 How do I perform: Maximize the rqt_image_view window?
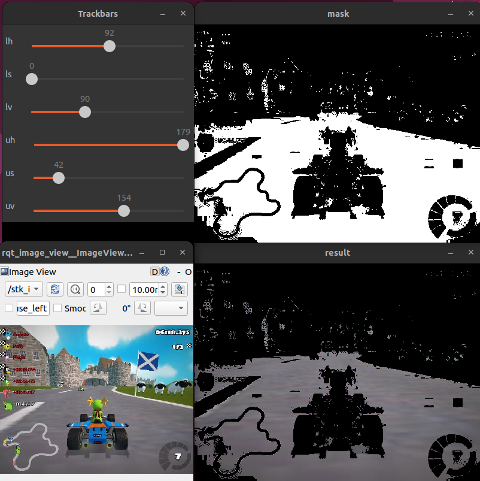(162, 253)
